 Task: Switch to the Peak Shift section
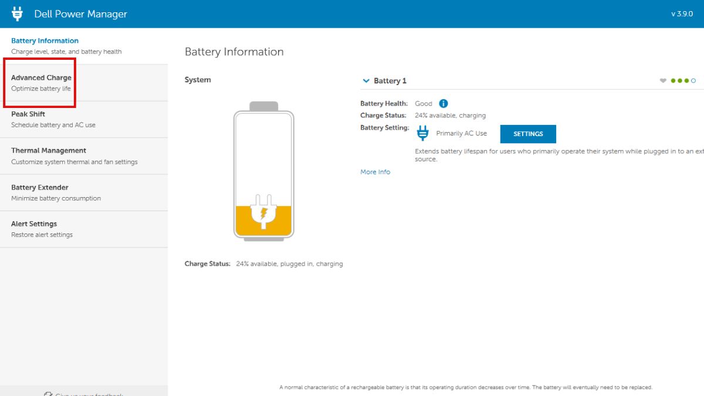[84, 119]
